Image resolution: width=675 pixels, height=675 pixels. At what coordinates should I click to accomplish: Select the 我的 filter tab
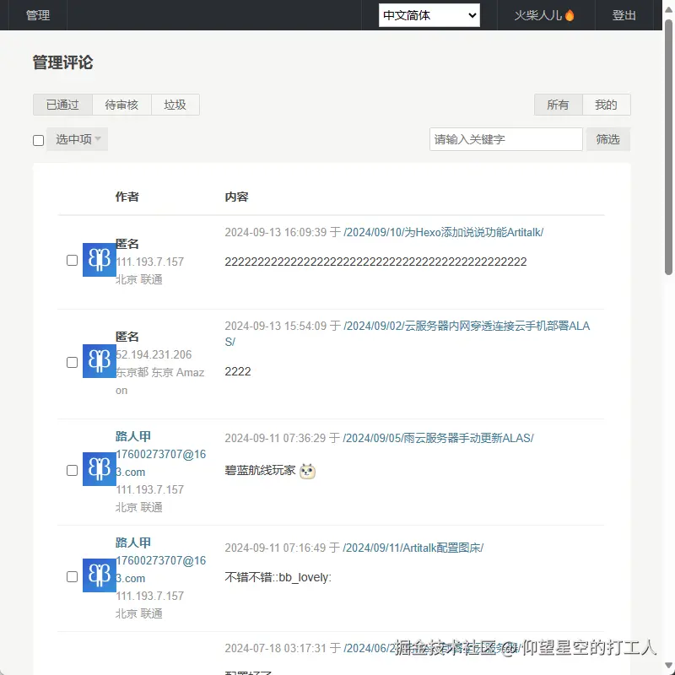tap(606, 105)
